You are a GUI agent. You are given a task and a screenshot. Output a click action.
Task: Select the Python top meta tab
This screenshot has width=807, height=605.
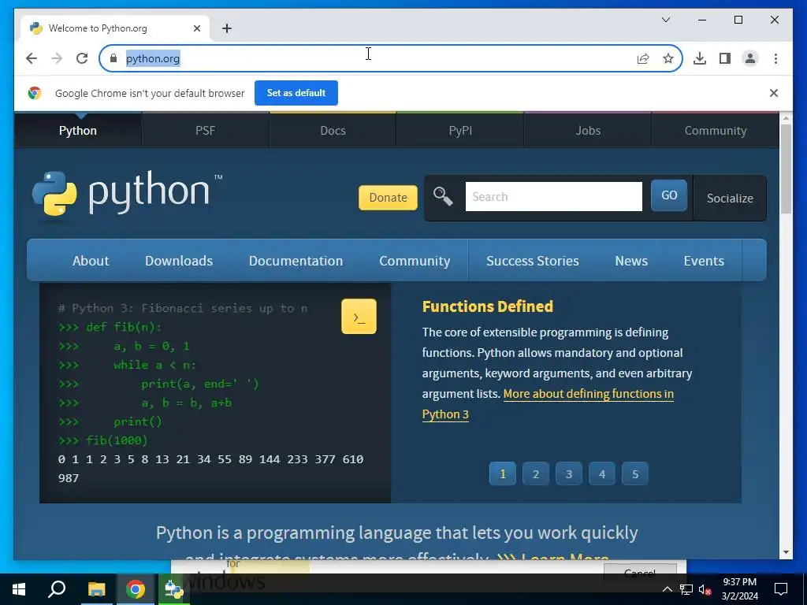[x=78, y=131]
